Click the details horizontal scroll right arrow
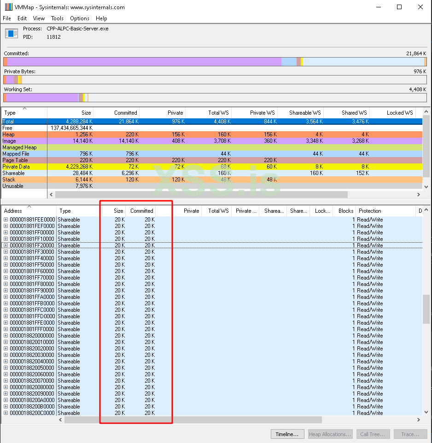Image resolution: width=432 pixels, height=443 pixels. coord(419,420)
